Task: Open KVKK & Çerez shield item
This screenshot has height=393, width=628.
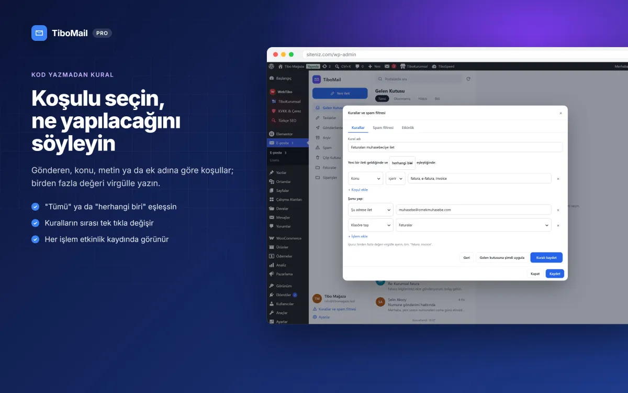Action: 287,111
